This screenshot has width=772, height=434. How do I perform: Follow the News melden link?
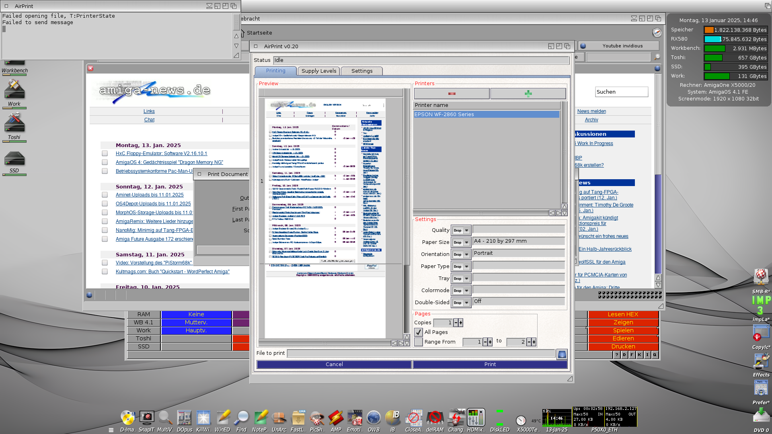pyautogui.click(x=591, y=111)
